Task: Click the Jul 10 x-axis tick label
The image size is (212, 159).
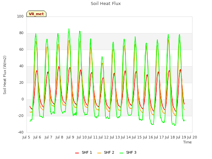Action: click(81, 137)
